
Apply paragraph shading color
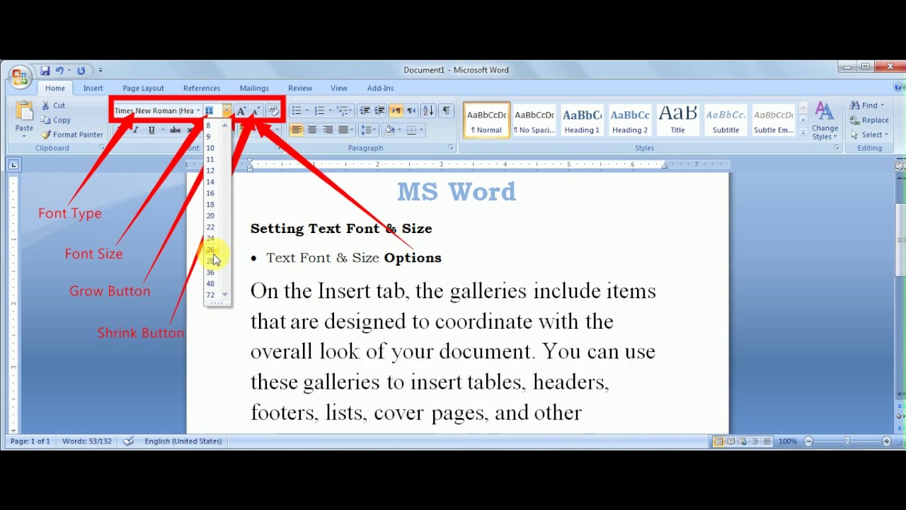click(x=389, y=130)
